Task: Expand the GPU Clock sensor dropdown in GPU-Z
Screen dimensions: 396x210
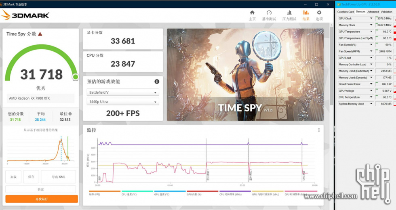Action: pyautogui.click(x=371, y=19)
